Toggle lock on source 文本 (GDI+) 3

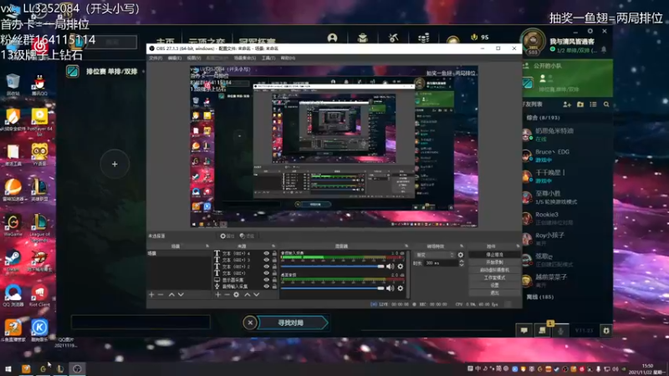[x=274, y=260]
